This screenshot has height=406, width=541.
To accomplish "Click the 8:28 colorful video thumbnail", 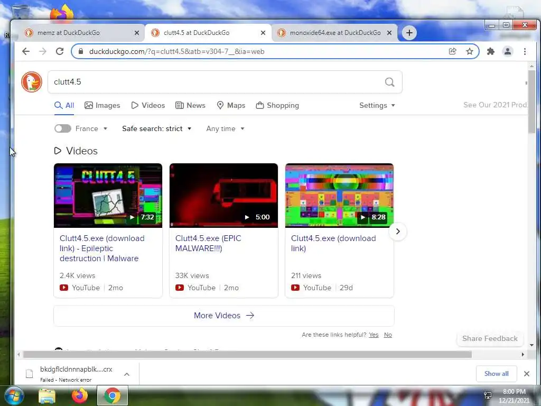I will click(x=340, y=196).
